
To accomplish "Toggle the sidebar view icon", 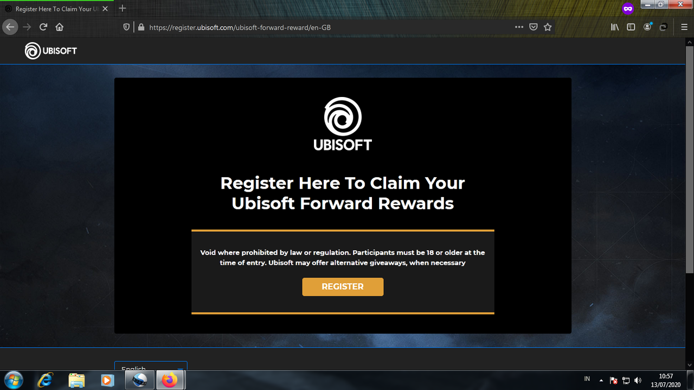I will click(631, 27).
